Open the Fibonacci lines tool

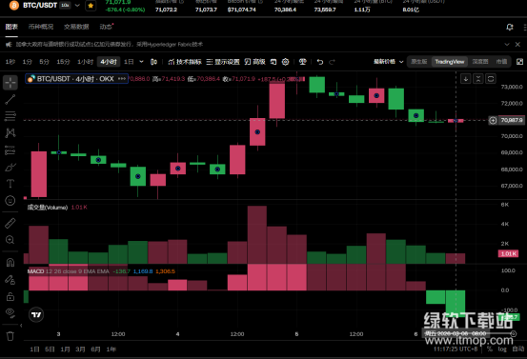10,116
